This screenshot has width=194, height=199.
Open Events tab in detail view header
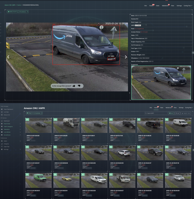pyautogui.click(x=151, y=6)
